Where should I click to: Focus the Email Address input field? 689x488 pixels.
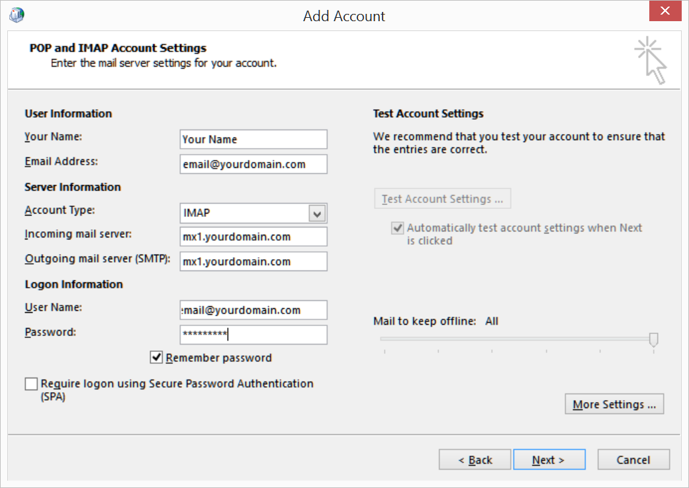point(253,164)
